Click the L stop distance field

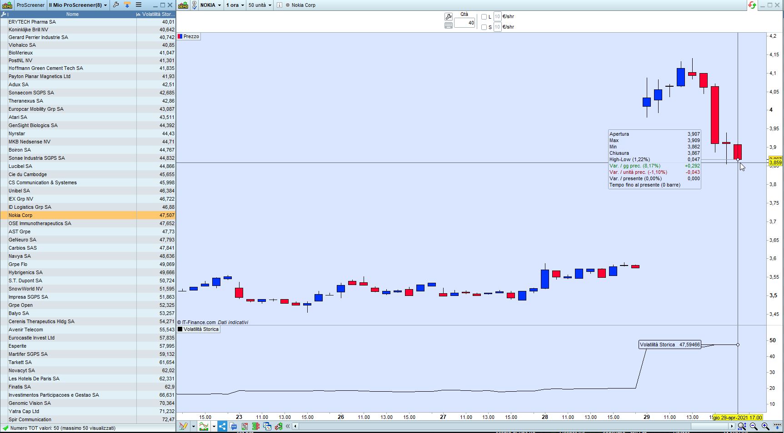tap(497, 17)
